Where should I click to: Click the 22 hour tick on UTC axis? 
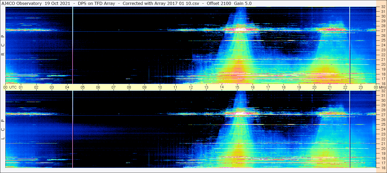tap(345, 87)
